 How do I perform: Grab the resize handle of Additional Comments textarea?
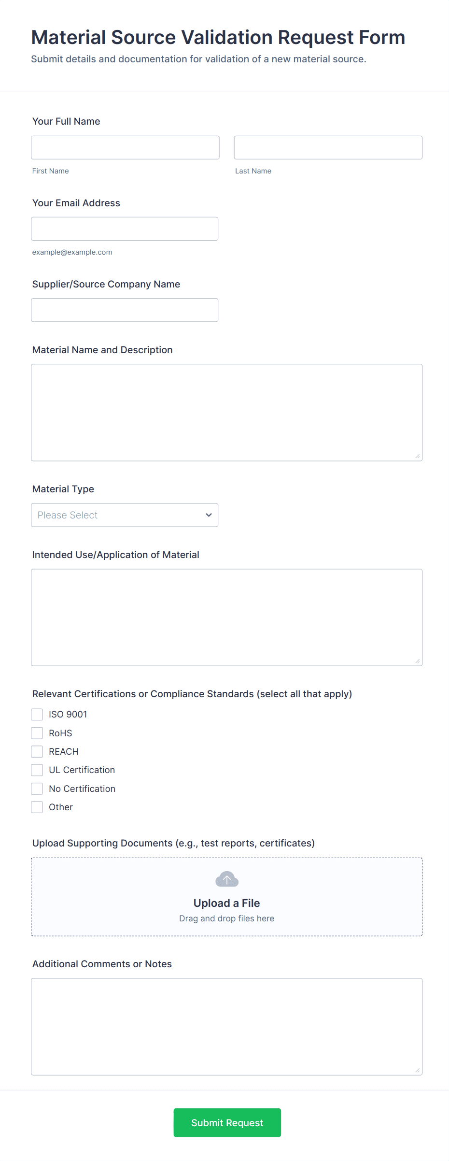[418, 1070]
